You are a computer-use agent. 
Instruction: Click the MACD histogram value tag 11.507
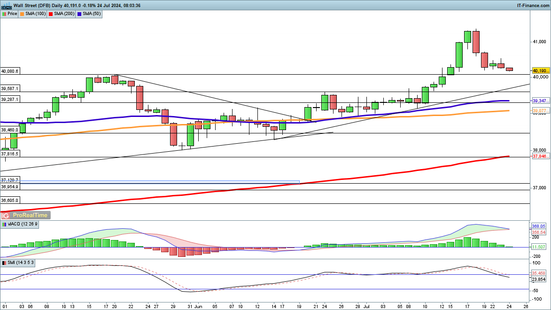[538, 247]
